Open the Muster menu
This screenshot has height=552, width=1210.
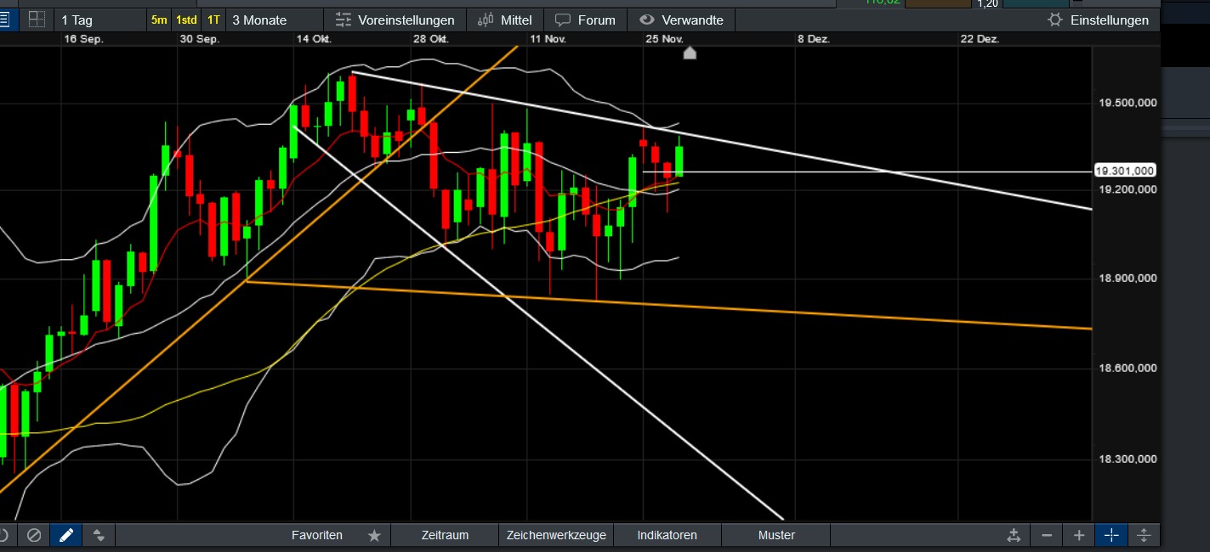(776, 535)
